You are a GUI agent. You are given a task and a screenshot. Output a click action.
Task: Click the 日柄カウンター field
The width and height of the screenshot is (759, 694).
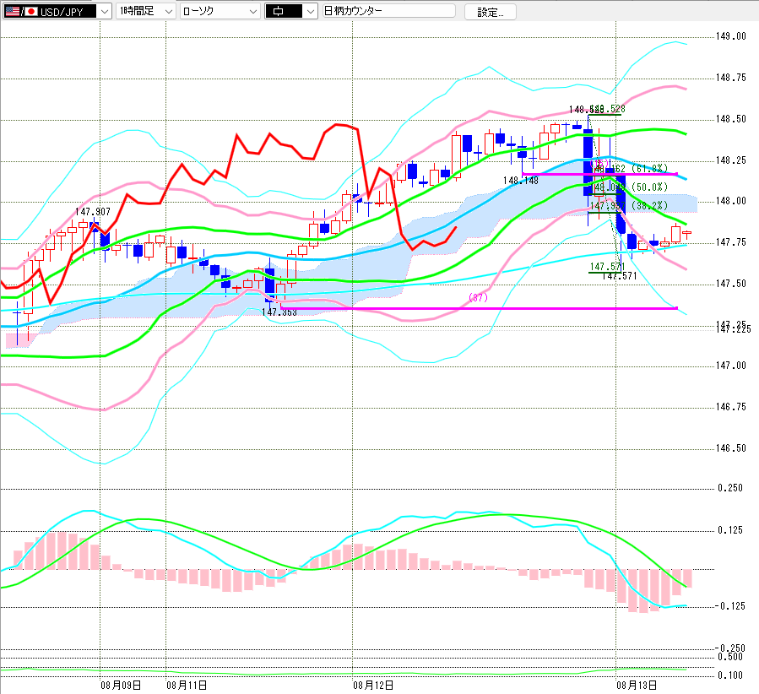(389, 11)
